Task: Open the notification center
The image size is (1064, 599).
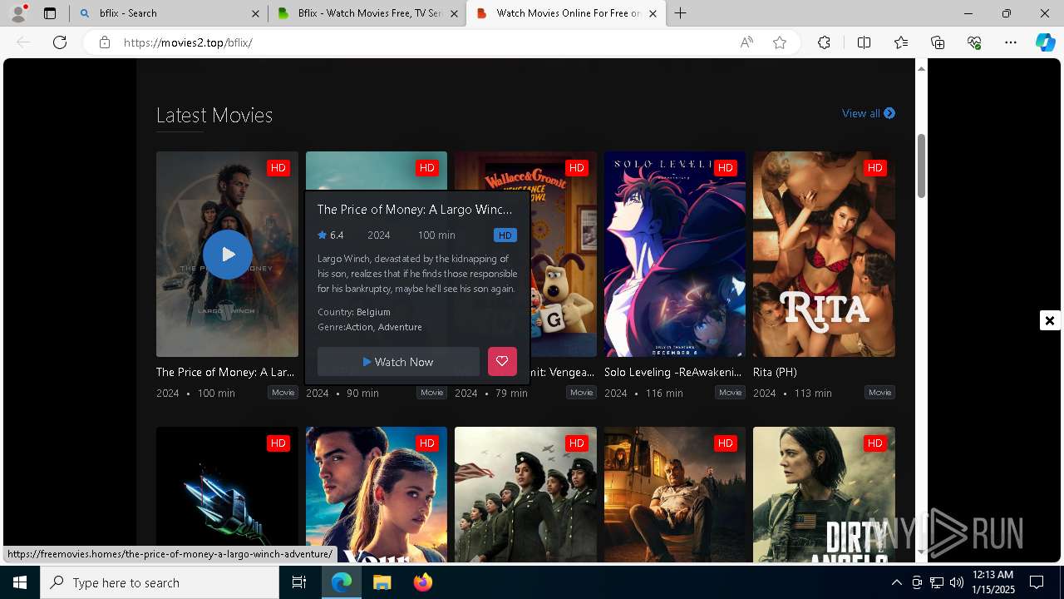Action: pyautogui.click(x=1037, y=582)
